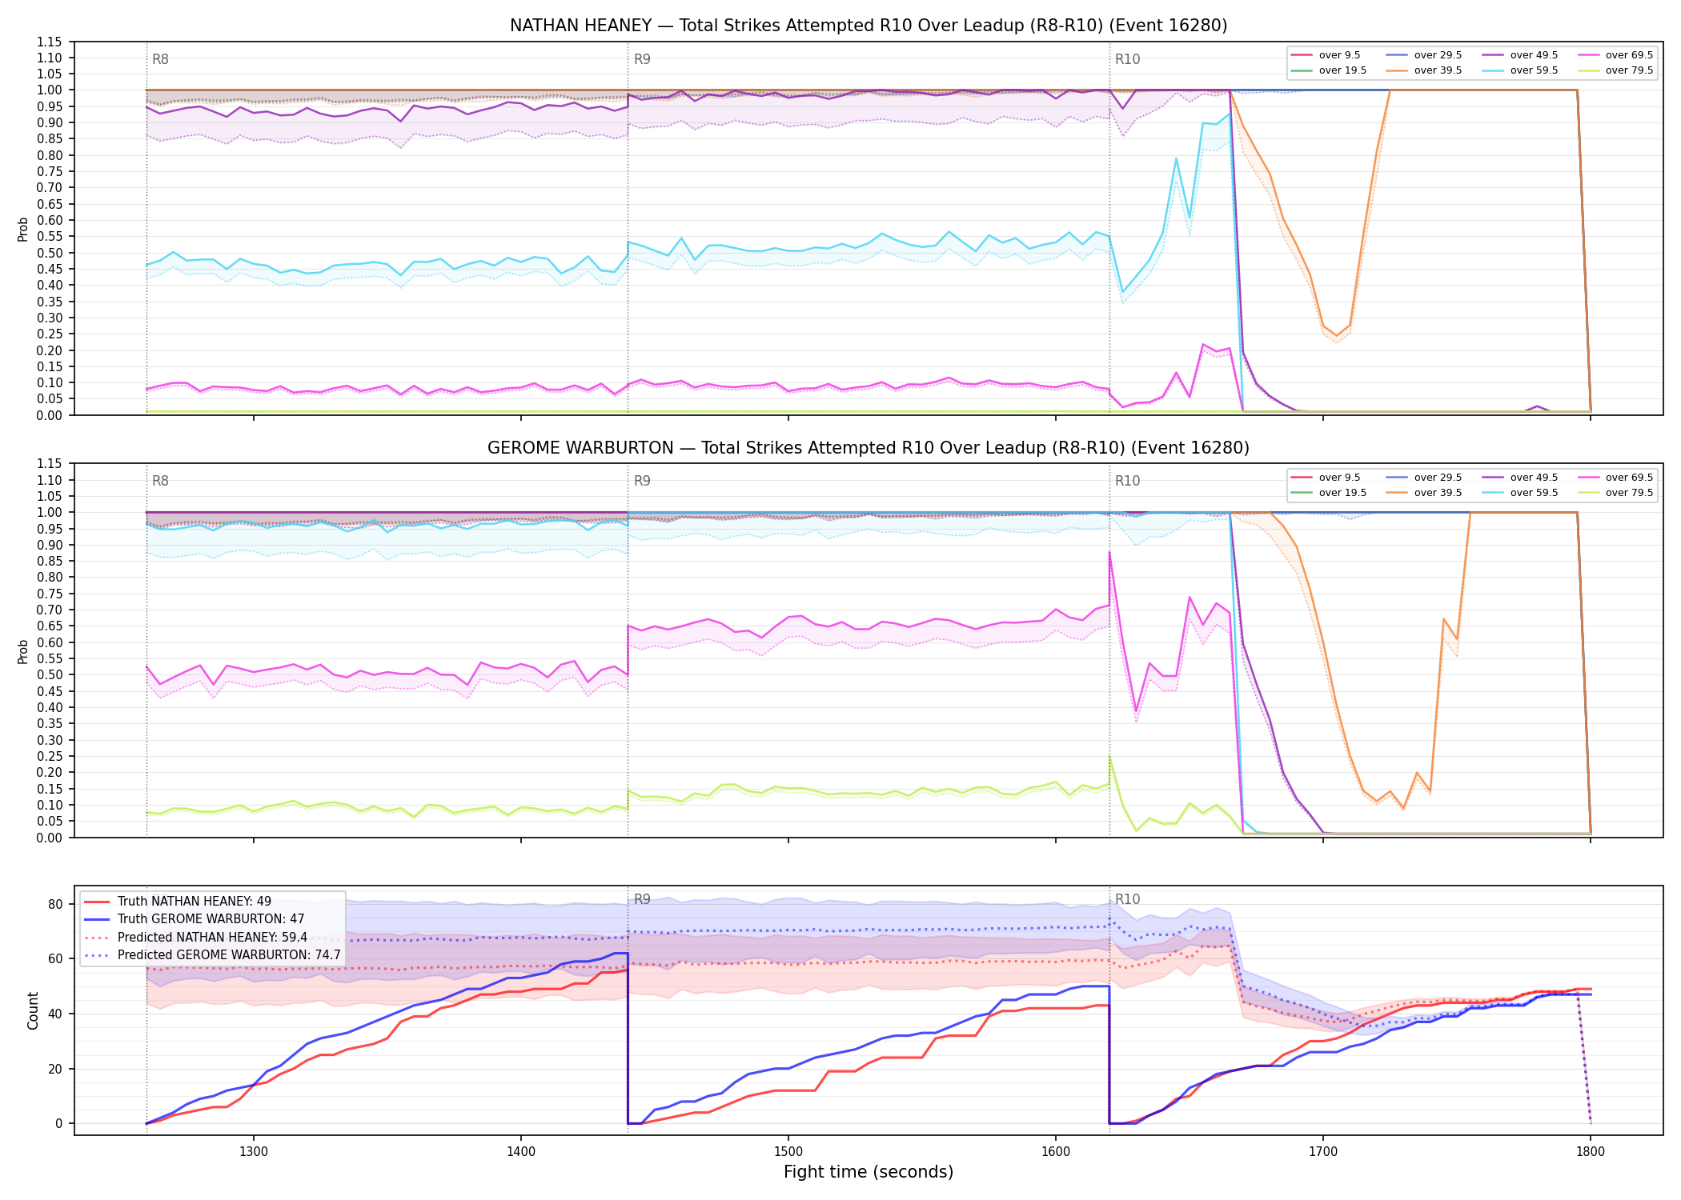
Task: Click the R10 round label in Gerome Warburton chart
Action: click(1127, 481)
